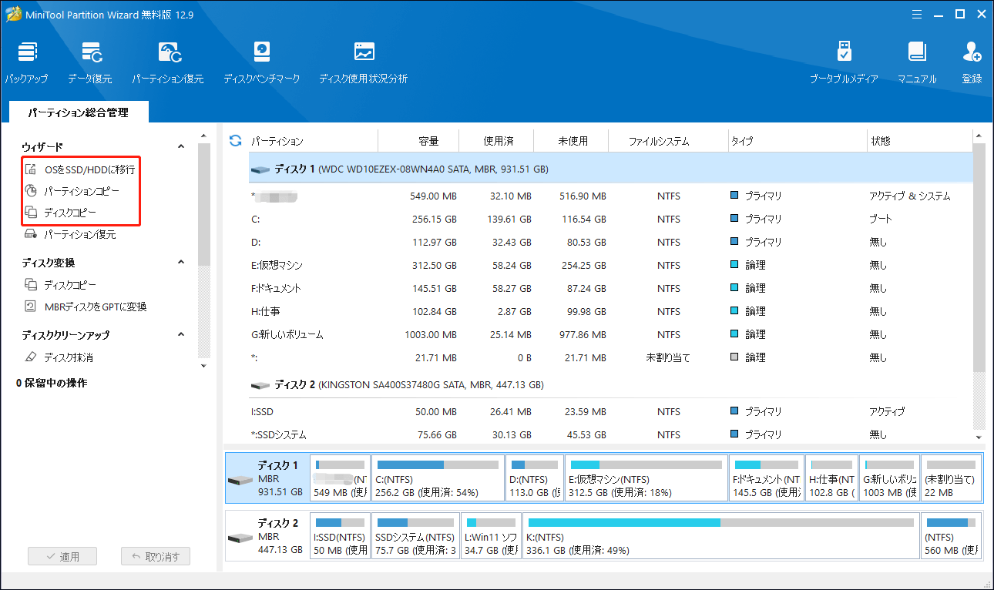Switch to パーティション総合管理 tab
Screen dimensions: 994x590
tap(78, 112)
